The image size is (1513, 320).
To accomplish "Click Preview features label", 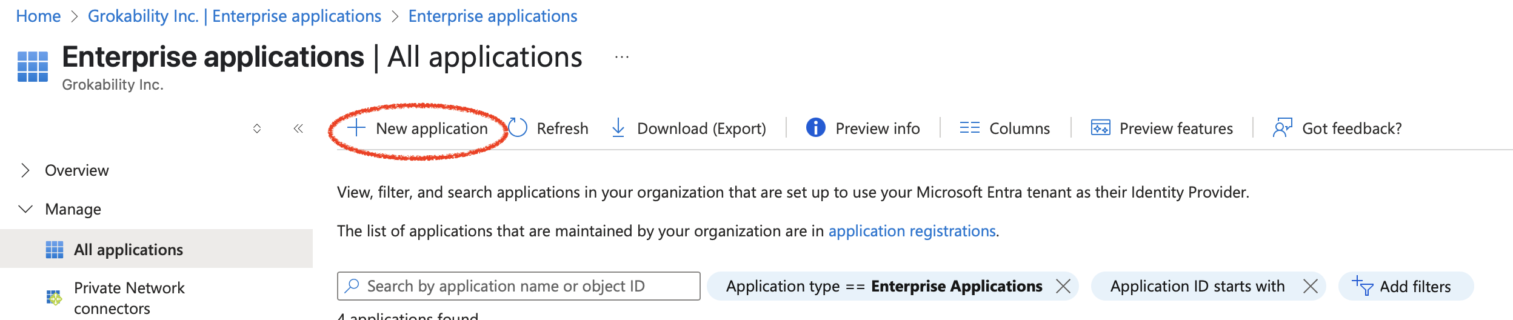I will (x=1176, y=128).
